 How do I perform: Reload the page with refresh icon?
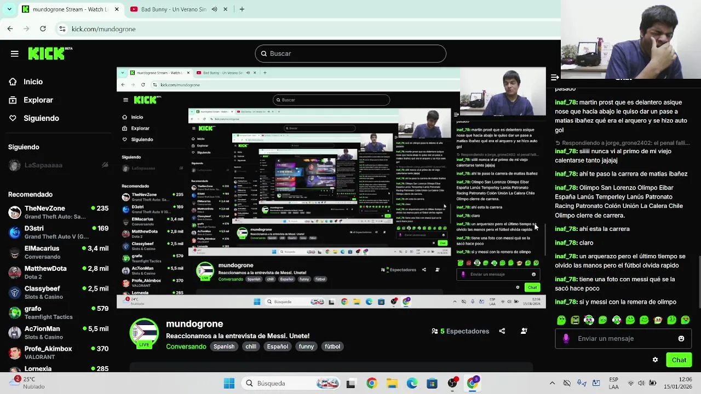(43, 29)
